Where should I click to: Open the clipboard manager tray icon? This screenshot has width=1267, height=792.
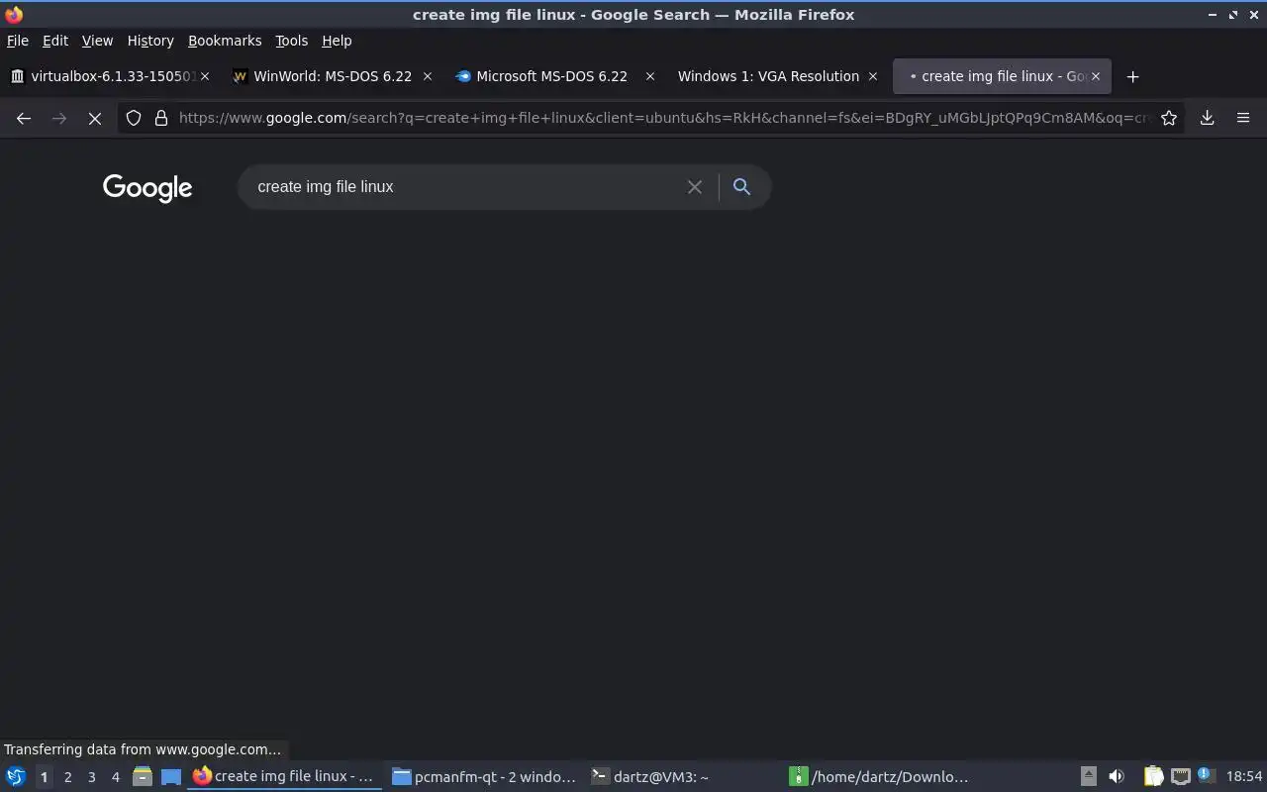(x=1154, y=776)
